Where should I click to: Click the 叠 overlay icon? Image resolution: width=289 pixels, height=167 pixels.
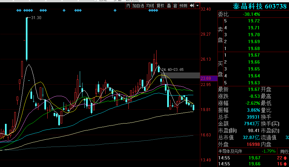click(x=169, y=6)
